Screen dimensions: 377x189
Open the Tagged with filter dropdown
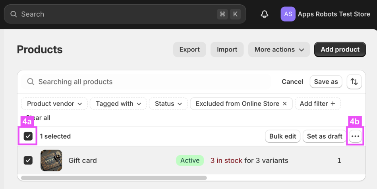[118, 104]
